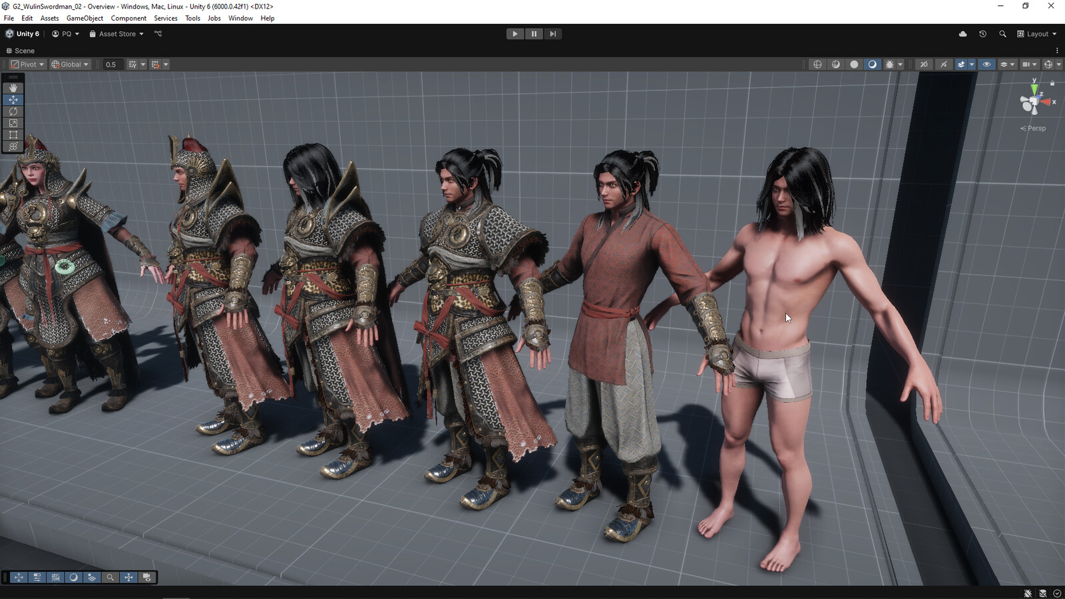Toggle Persp projection label under gizmo
The height and width of the screenshot is (599, 1065).
(x=1033, y=128)
